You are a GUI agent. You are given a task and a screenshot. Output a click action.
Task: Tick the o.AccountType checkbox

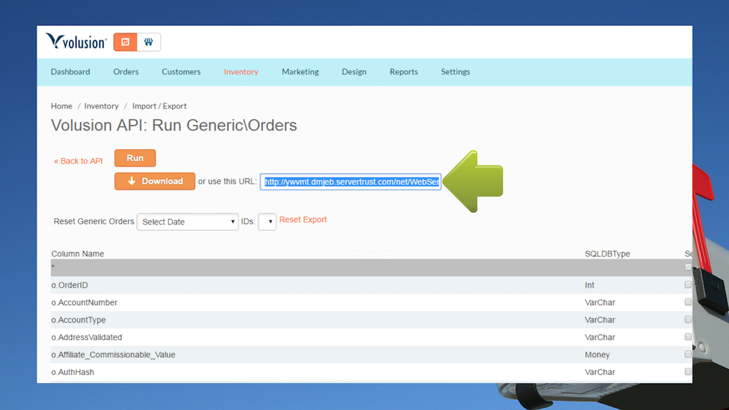pos(688,320)
